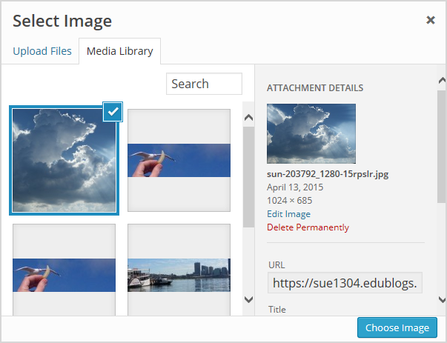The height and width of the screenshot is (343, 447).
Task: Click attachment details scroll up arrow
Action: [x=442, y=81]
